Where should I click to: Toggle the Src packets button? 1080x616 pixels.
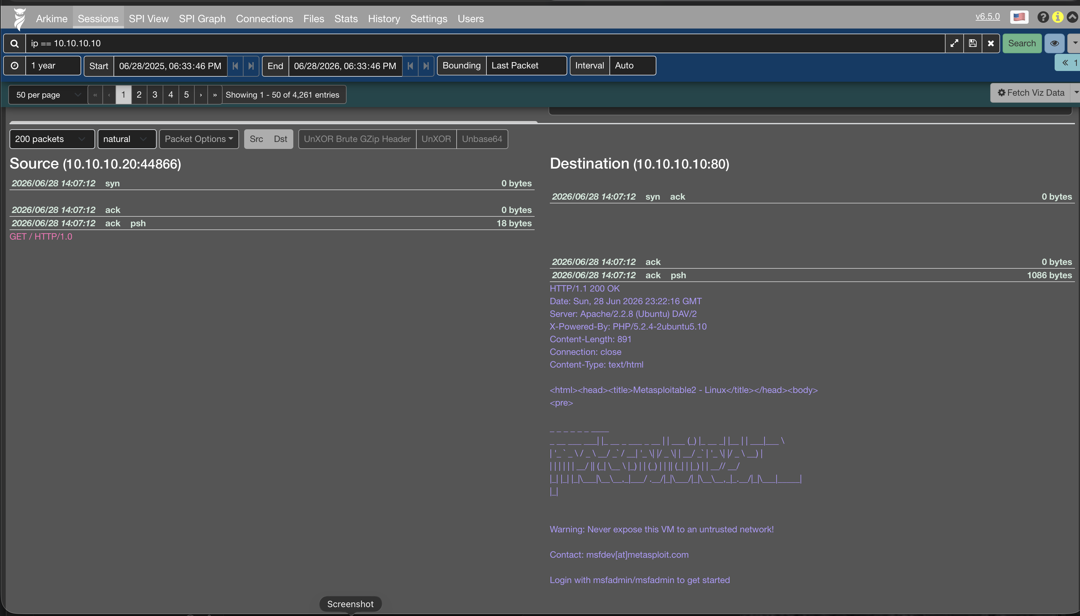(256, 139)
